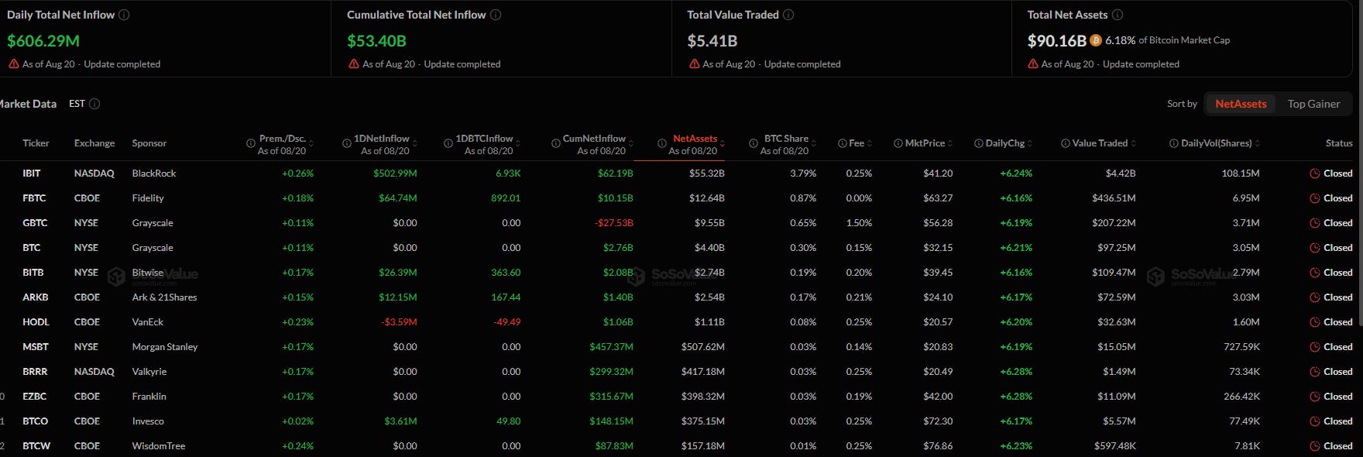Sort table by NetAssets tab
This screenshot has height=457, width=1363.
coord(1241,104)
